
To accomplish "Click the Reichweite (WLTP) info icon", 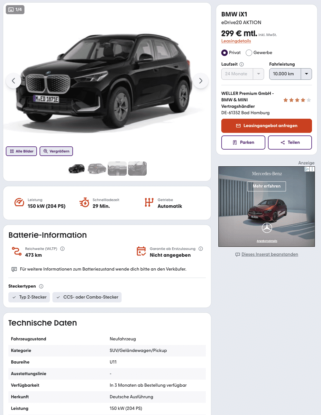I will [x=62, y=249].
